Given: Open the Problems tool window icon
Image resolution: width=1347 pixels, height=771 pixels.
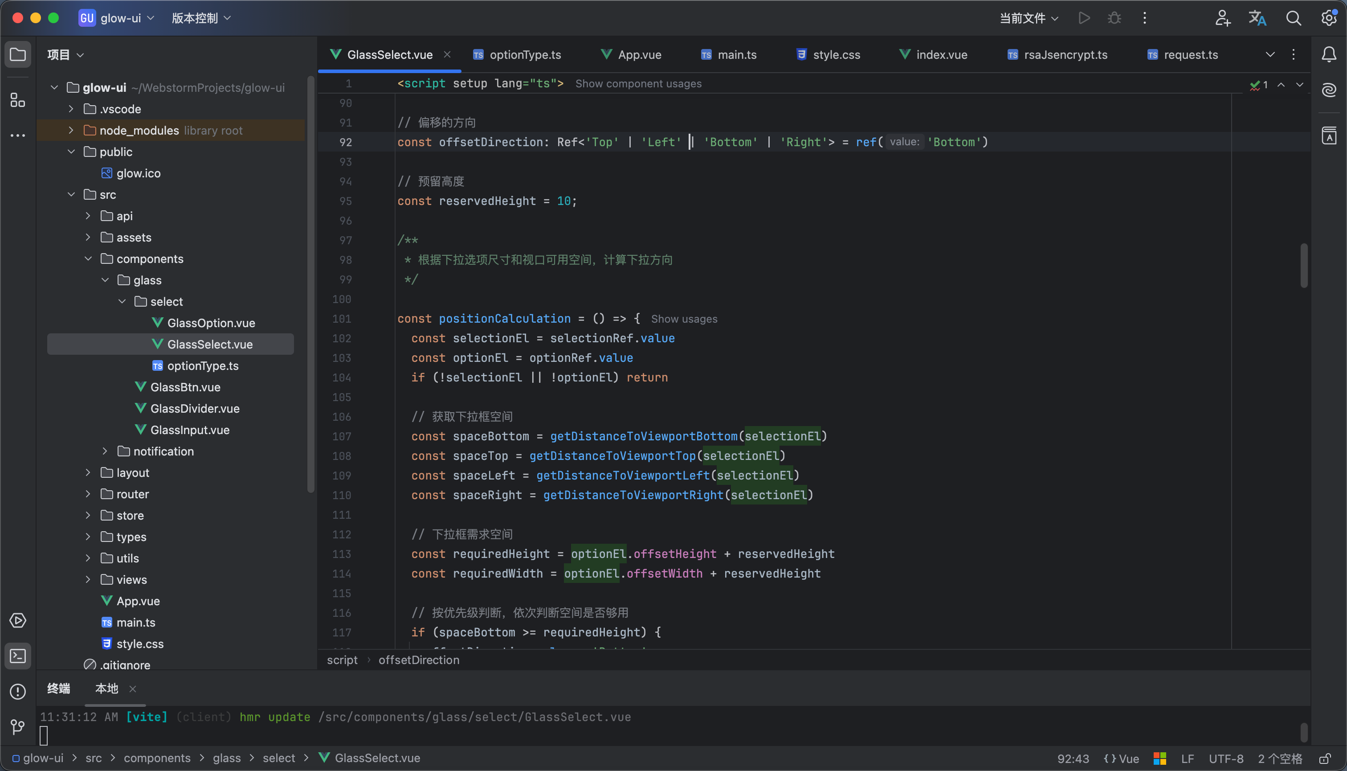Looking at the screenshot, I should (x=17, y=692).
